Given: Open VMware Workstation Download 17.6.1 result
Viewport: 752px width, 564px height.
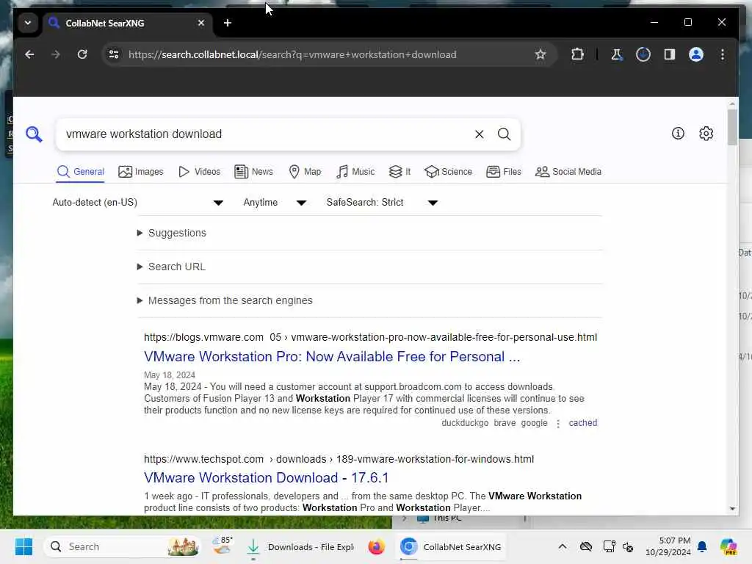Looking at the screenshot, I should click(266, 477).
